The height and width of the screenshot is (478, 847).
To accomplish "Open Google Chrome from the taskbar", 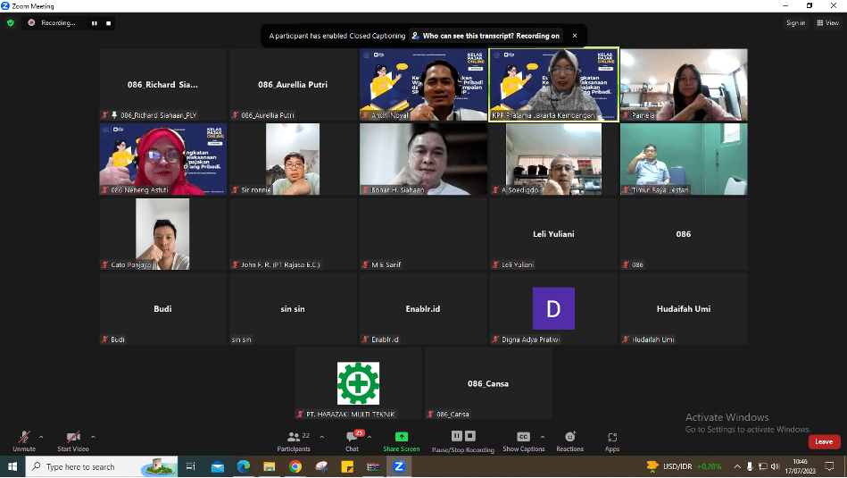I will (x=295, y=466).
